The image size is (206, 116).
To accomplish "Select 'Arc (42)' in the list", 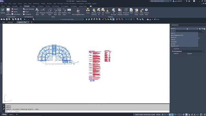I will click(x=184, y=44).
